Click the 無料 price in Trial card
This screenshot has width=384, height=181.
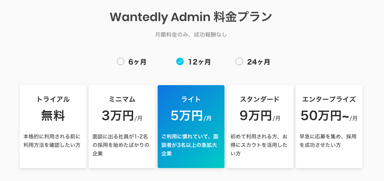tap(53, 116)
